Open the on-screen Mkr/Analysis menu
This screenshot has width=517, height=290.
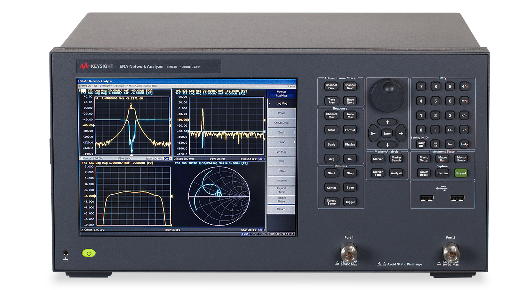(x=134, y=86)
